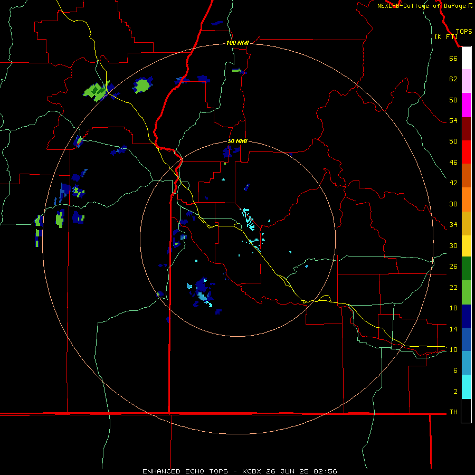The width and height of the screenshot is (475, 475).
Task: Click the legend value "18"
Action: click(x=453, y=308)
